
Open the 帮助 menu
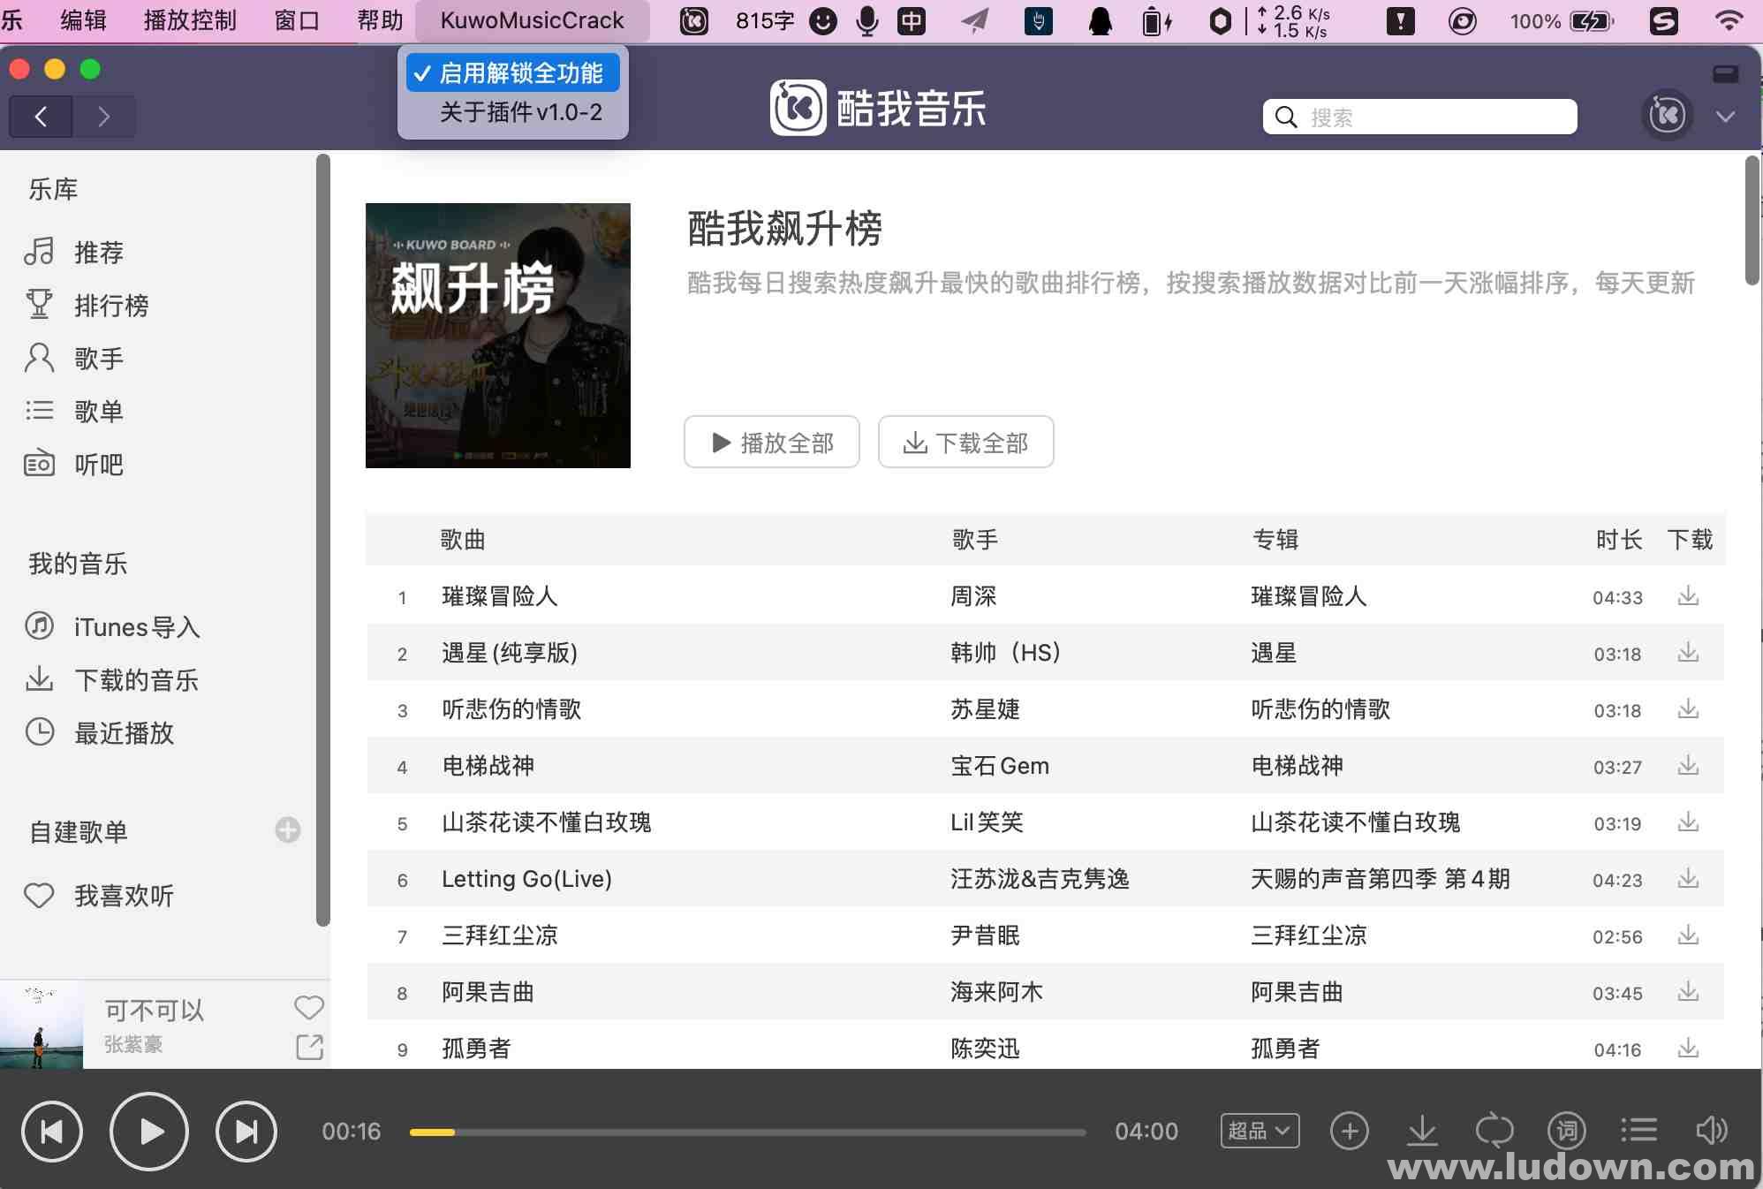point(381,20)
